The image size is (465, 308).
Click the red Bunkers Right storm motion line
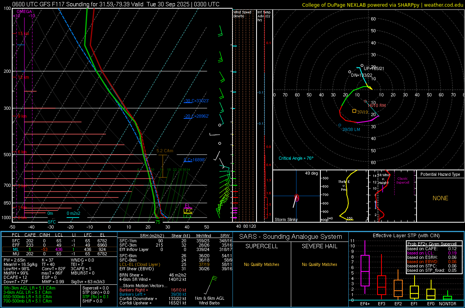[x=153, y=290]
